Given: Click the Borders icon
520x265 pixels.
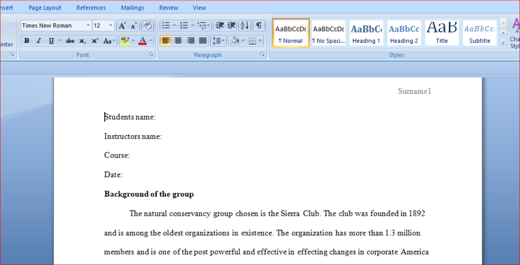Looking at the screenshot, I should click(252, 41).
